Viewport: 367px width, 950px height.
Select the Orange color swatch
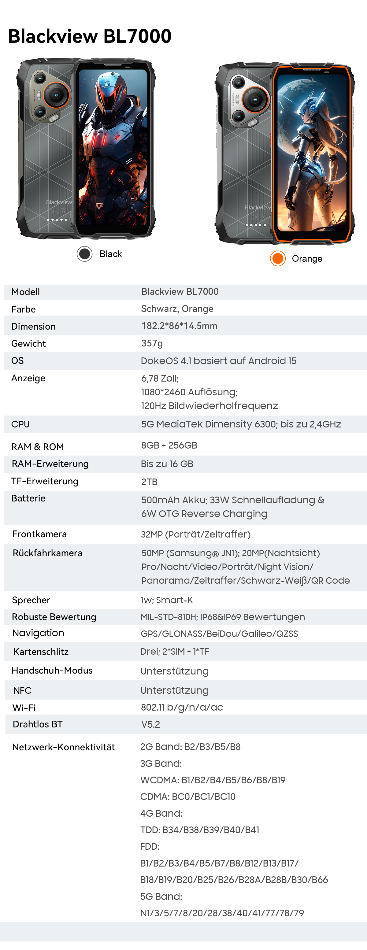[278, 258]
